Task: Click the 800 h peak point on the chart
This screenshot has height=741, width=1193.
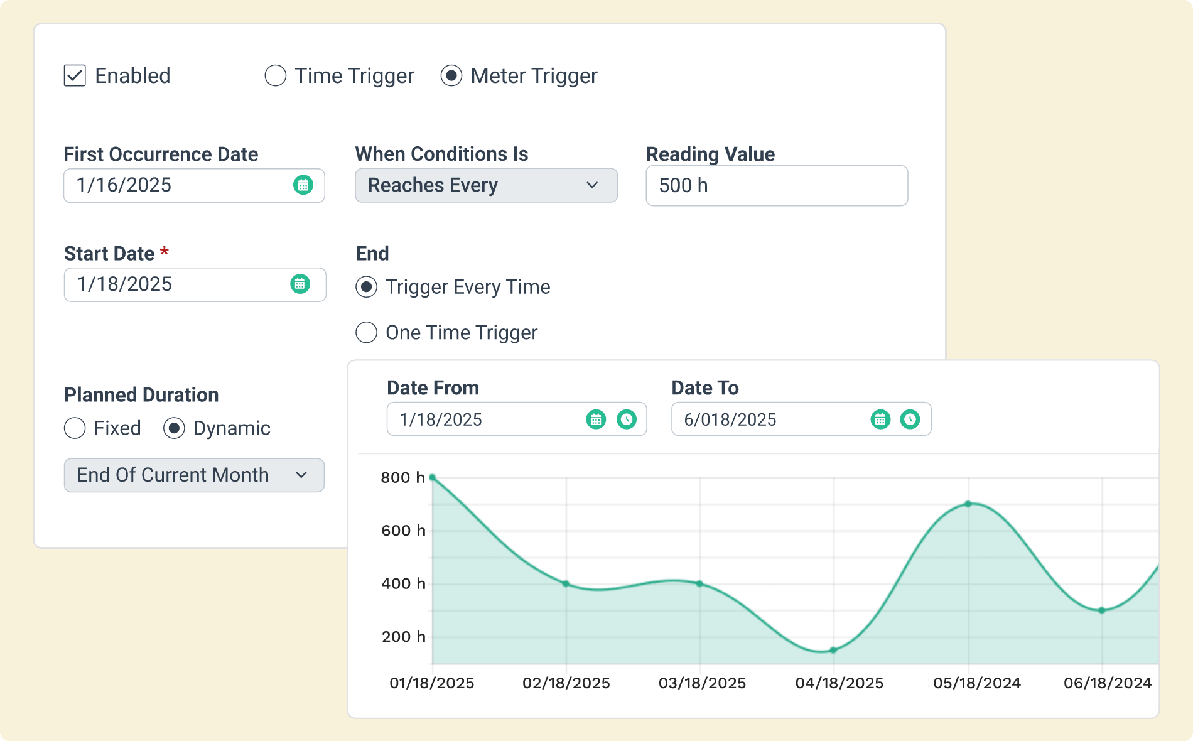Action: [x=432, y=477]
